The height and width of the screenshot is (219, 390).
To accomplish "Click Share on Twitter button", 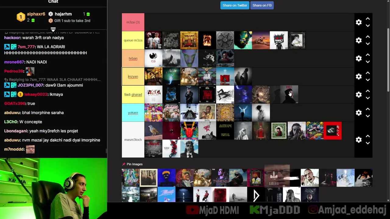I will click(235, 5).
